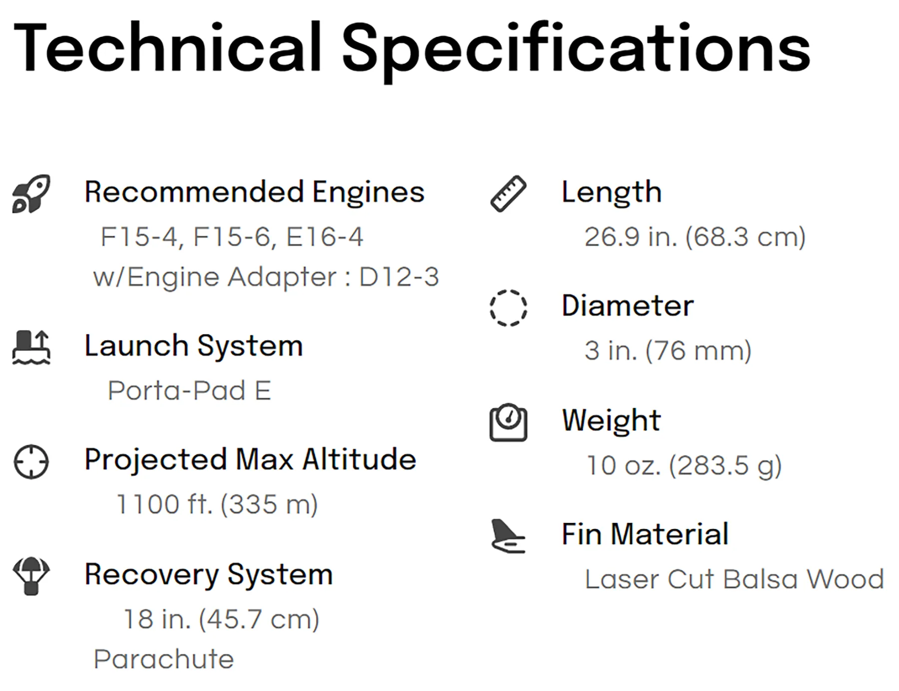Click the weight scale icon

tap(508, 423)
